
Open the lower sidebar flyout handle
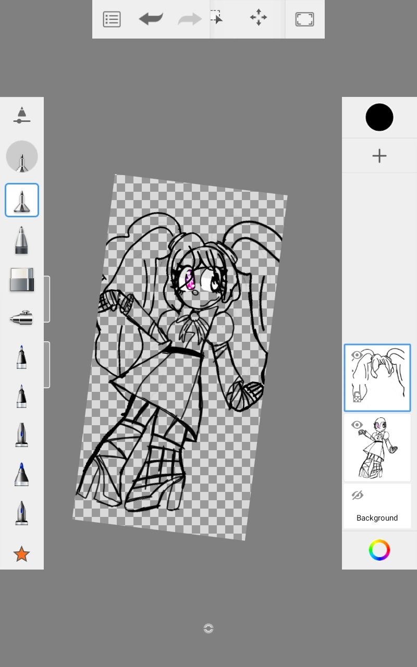click(x=46, y=364)
